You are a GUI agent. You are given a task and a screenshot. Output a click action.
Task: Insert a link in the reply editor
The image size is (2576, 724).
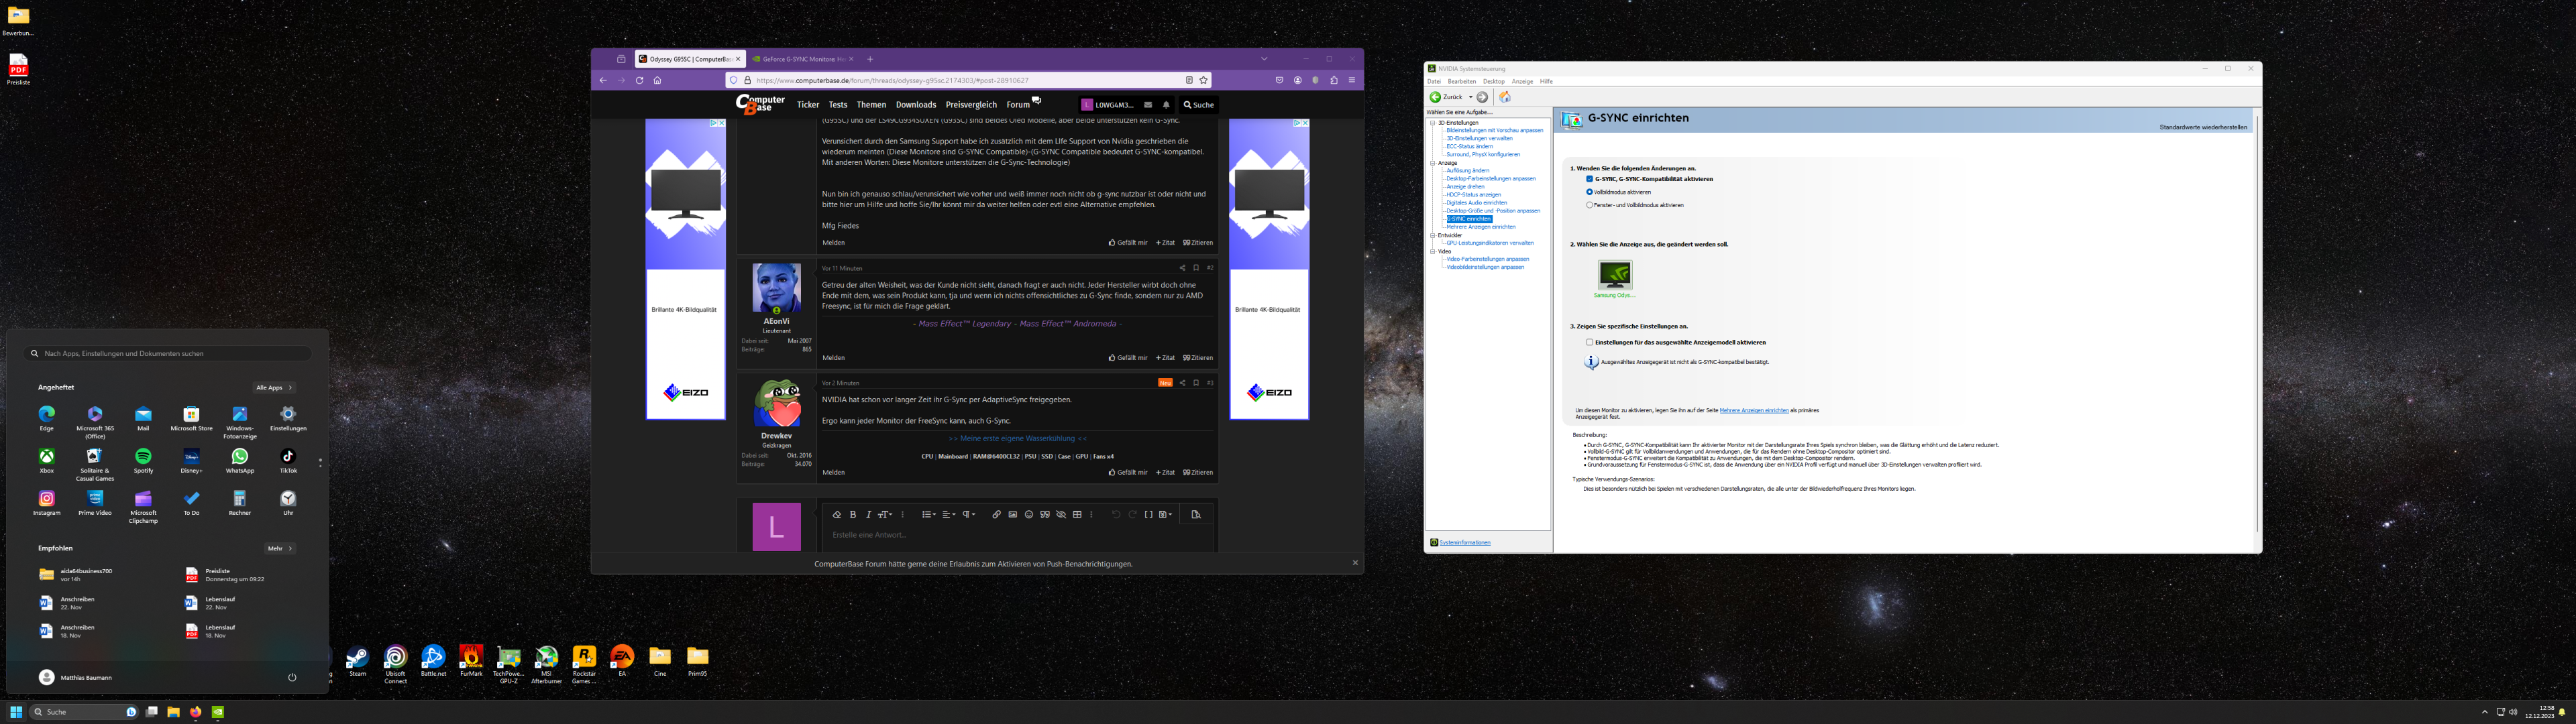[996, 514]
